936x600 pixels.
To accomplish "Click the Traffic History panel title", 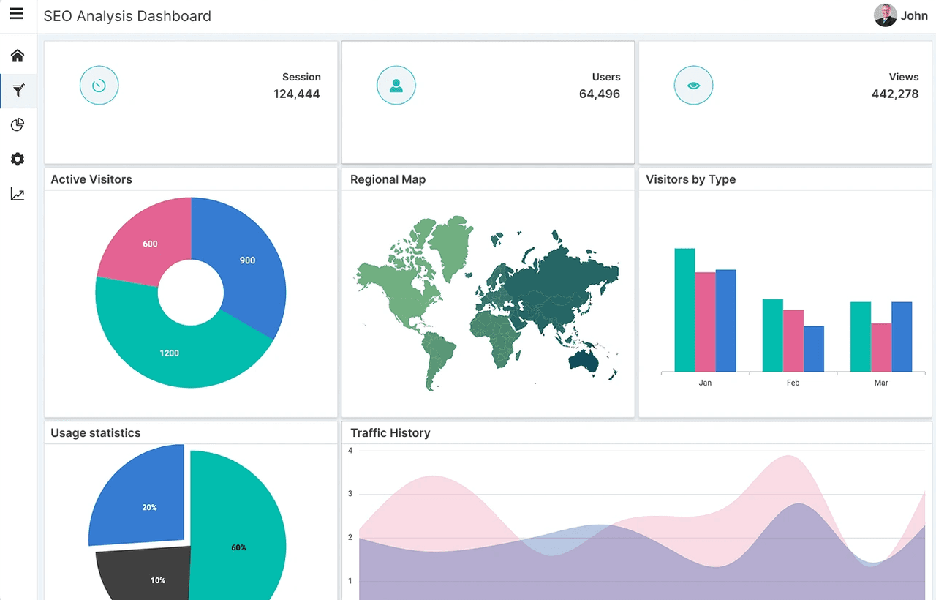I will coord(390,432).
